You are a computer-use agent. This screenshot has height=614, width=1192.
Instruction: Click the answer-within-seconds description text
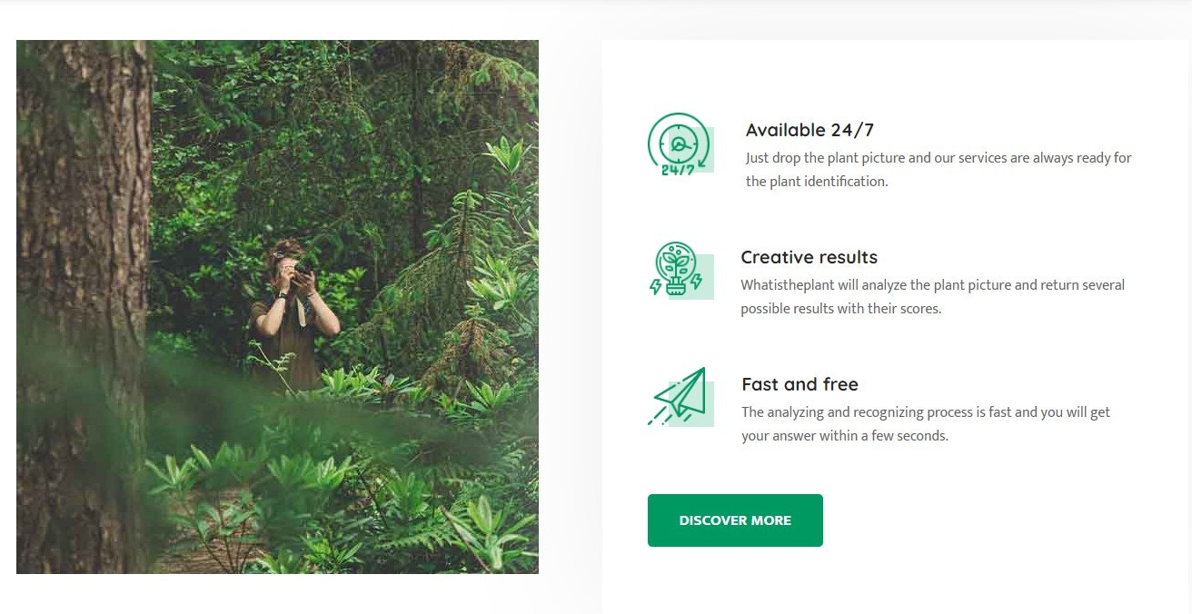click(925, 423)
